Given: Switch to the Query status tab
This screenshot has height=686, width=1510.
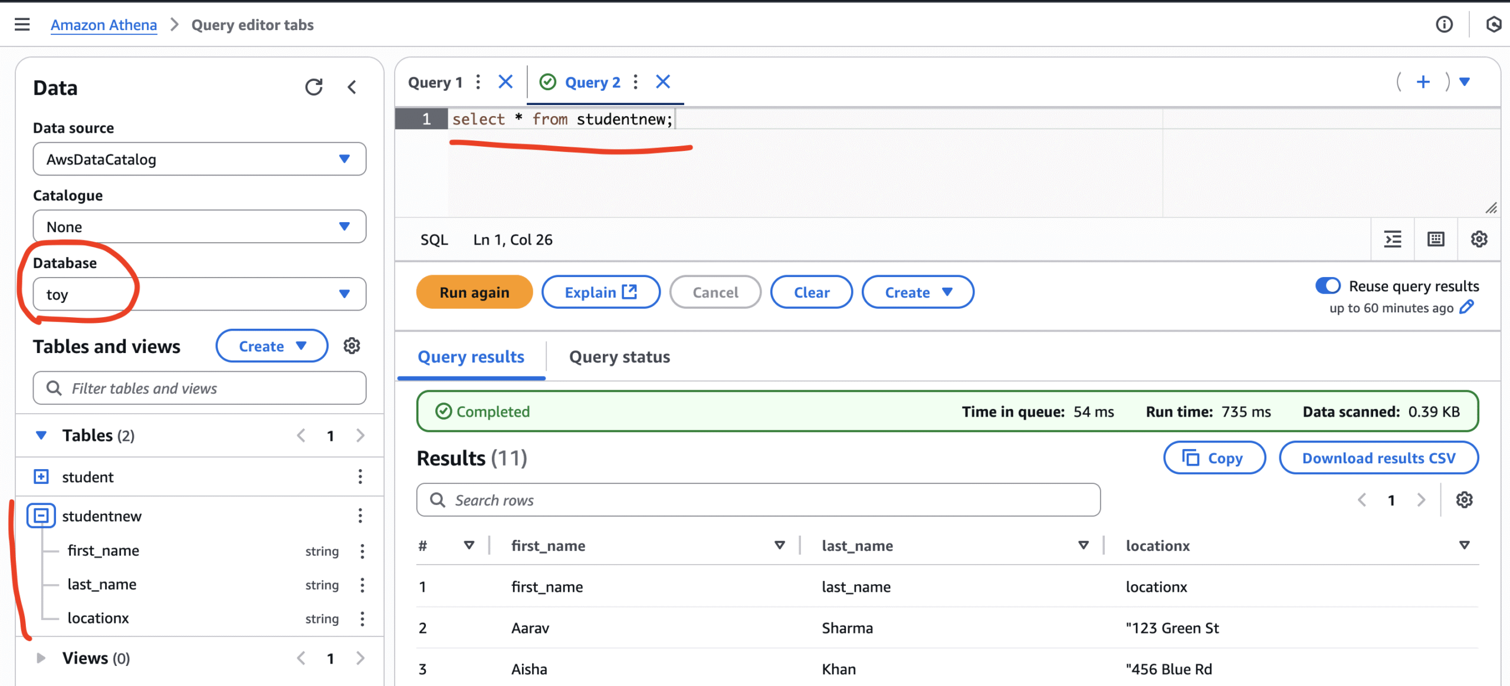Looking at the screenshot, I should pyautogui.click(x=619, y=357).
